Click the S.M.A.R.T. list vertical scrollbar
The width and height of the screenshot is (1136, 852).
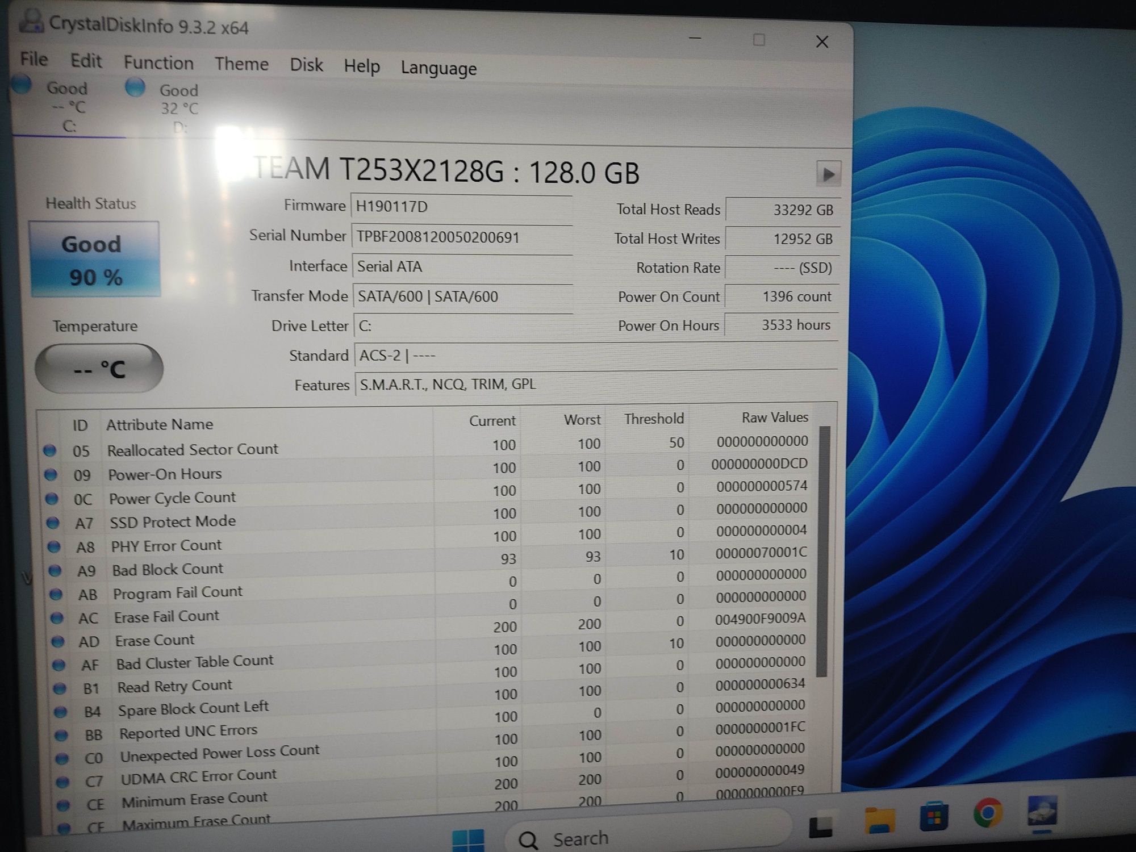click(822, 551)
